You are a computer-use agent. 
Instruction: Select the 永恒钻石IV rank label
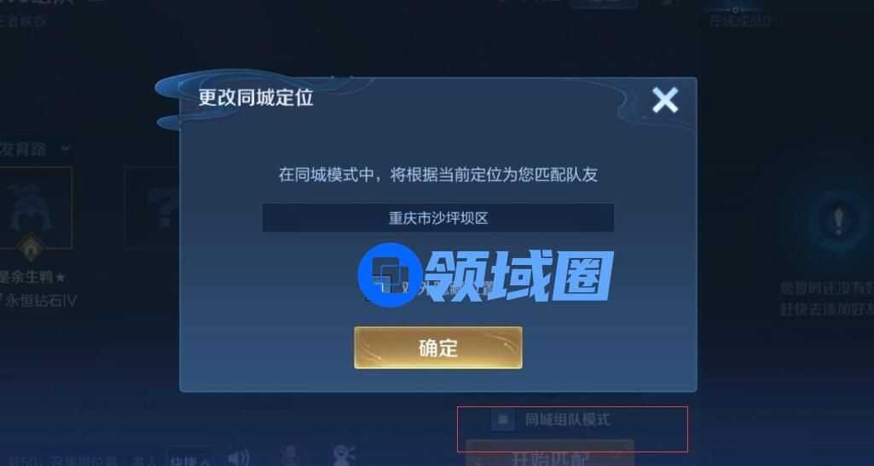(41, 302)
